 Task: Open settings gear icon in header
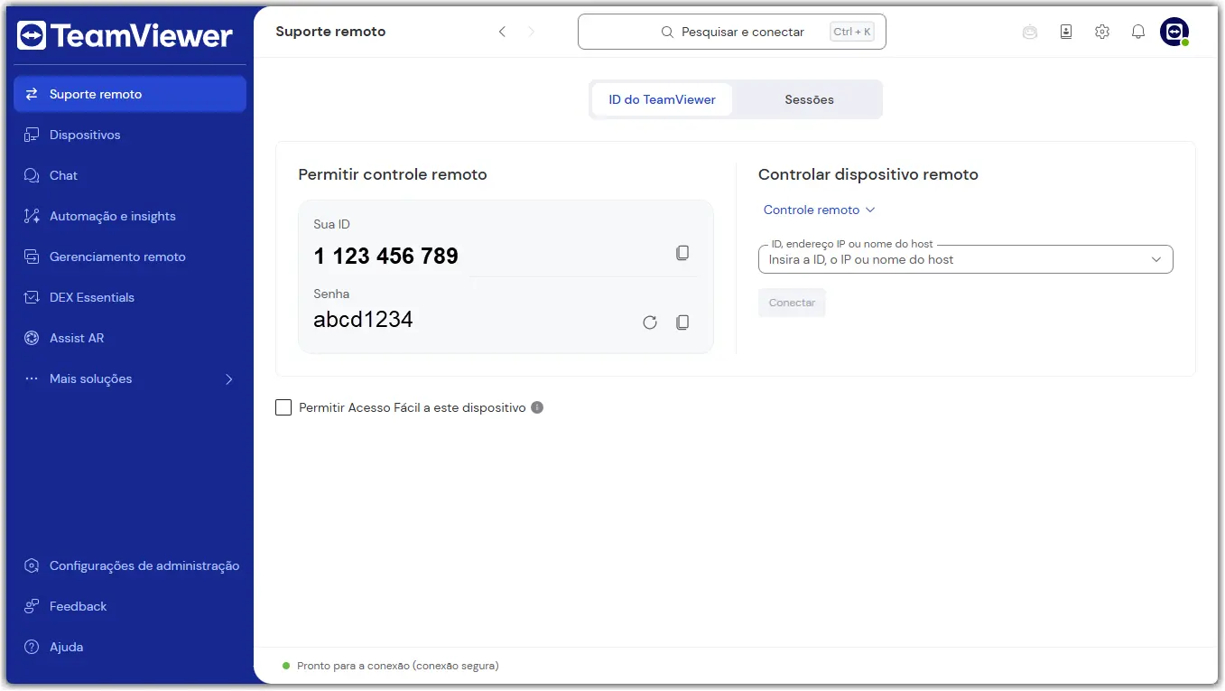(1102, 32)
